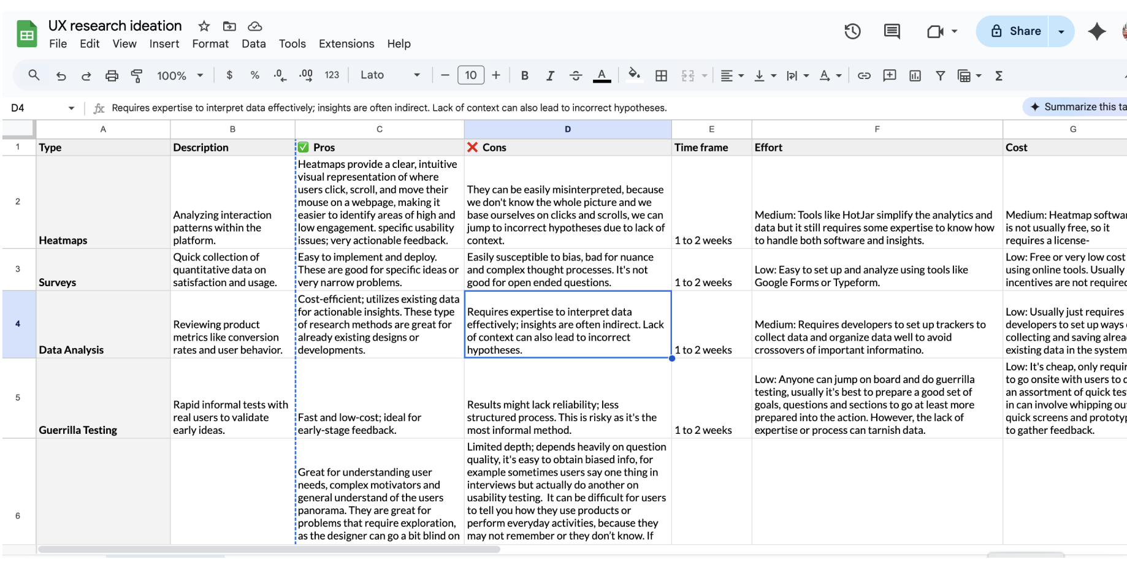Open the Gemini sparkle icon
This screenshot has height=576, width=1127.
tap(1096, 31)
